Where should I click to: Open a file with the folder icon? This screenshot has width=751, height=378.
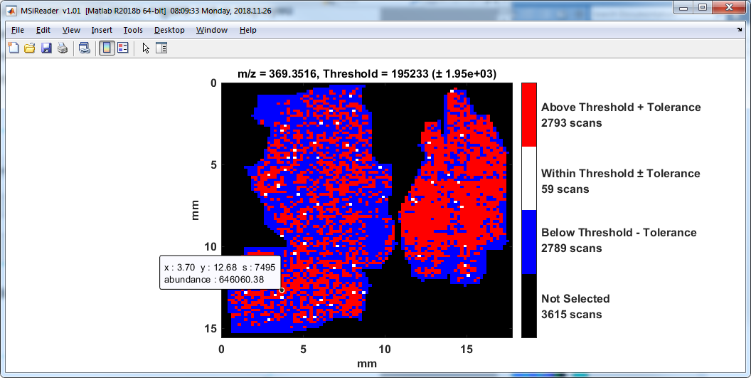[x=30, y=48]
